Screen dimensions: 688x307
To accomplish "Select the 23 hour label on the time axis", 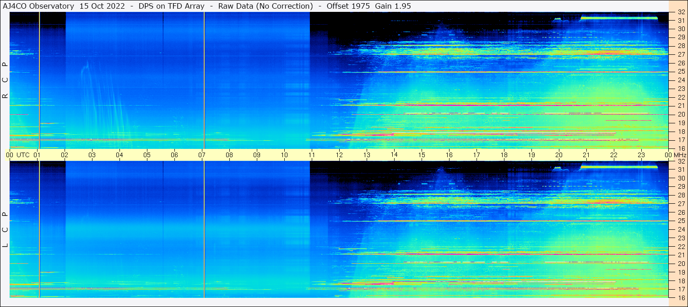I will click(x=641, y=155).
